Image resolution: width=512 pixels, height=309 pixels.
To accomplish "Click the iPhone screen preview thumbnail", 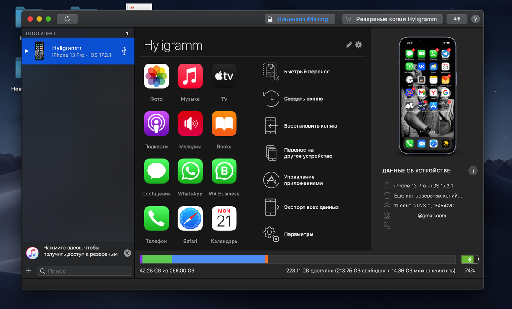I will point(428,95).
